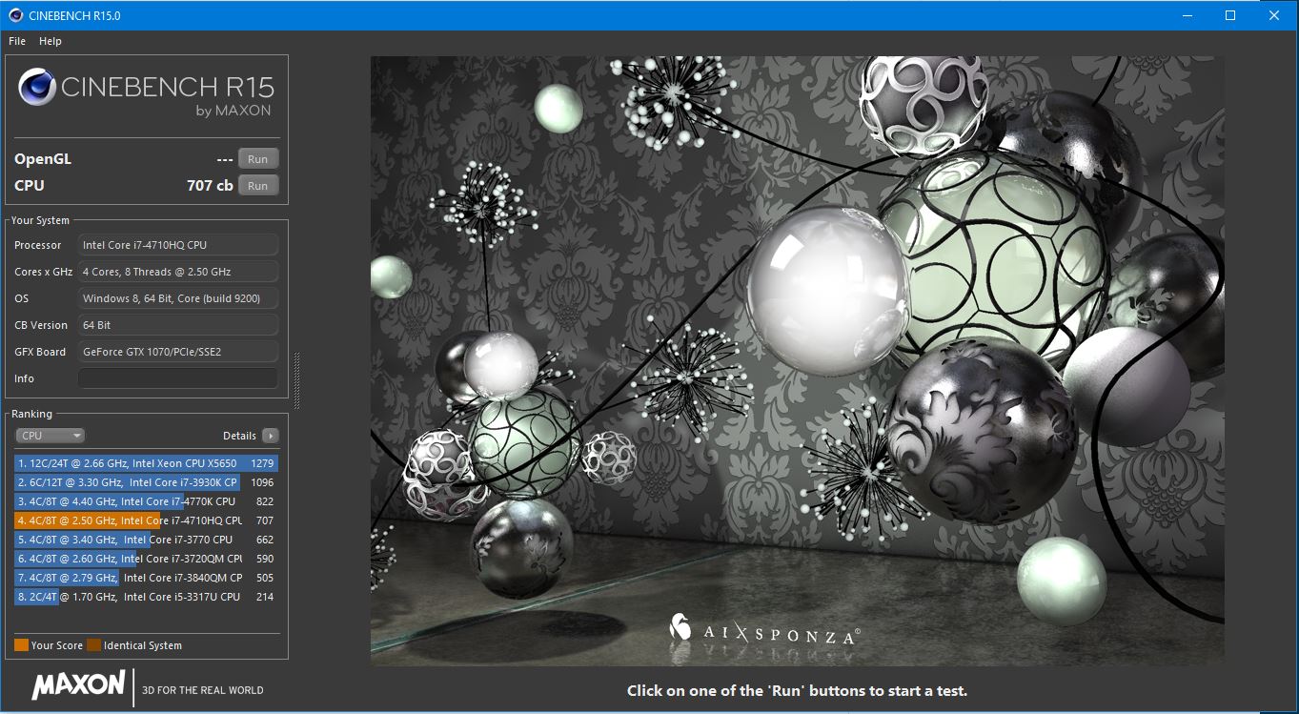The height and width of the screenshot is (714, 1299).
Task: Select ranking entry Intel Core i7-3720QM
Action: point(147,559)
